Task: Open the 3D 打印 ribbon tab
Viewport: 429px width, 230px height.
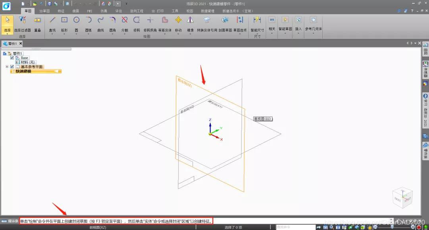Action: click(158, 11)
